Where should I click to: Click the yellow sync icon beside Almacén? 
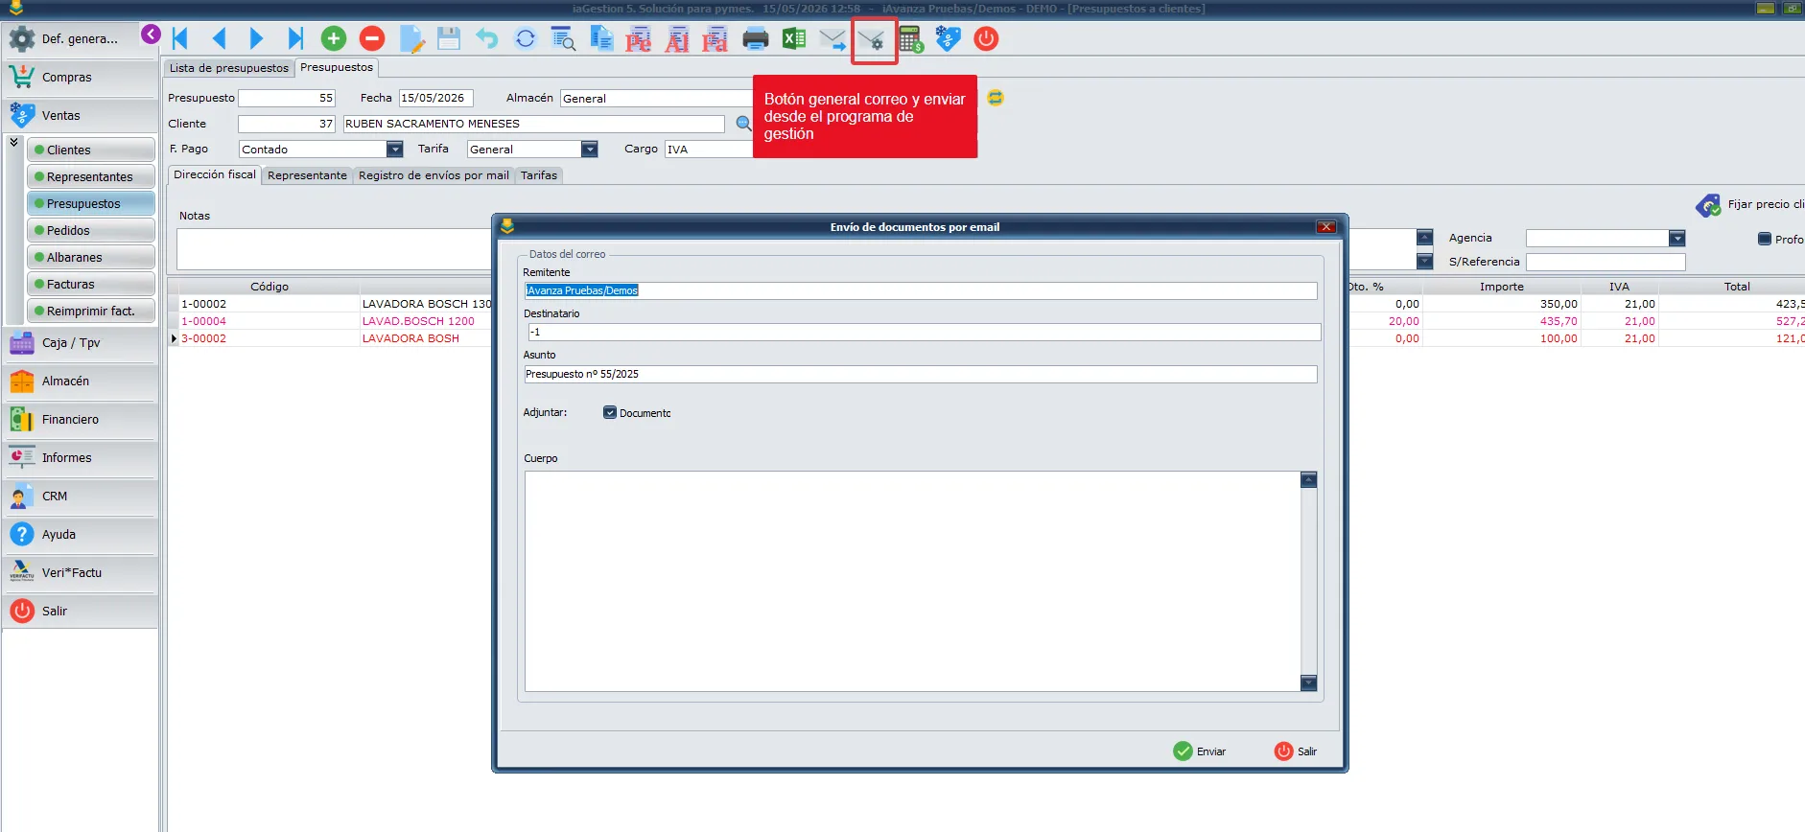pos(996,98)
